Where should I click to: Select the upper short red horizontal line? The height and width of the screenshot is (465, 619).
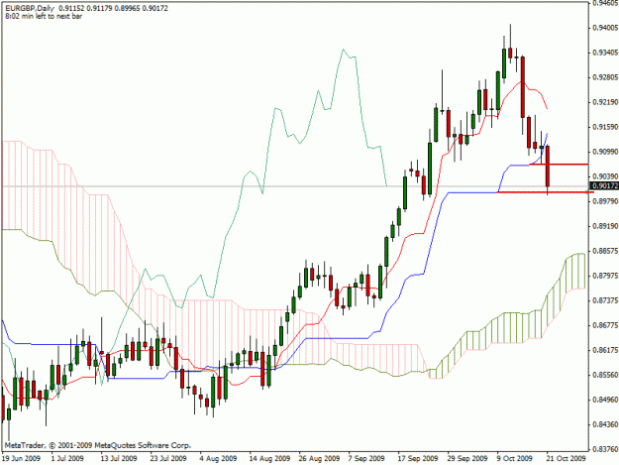(559, 164)
